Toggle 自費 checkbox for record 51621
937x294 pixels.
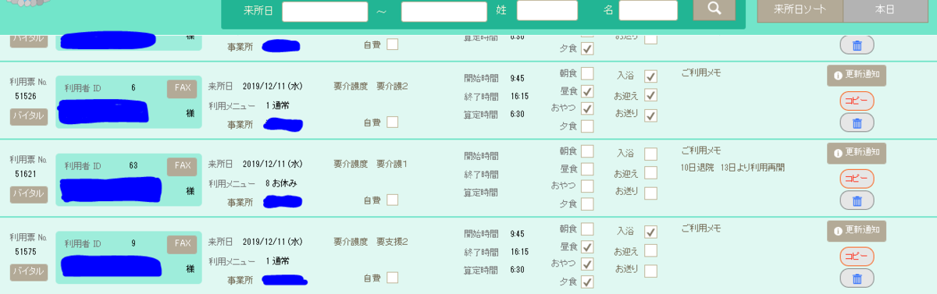(392, 200)
